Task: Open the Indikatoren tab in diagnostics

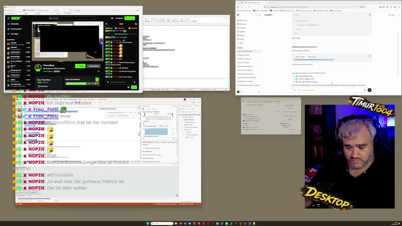Action: [x=164, y=142]
